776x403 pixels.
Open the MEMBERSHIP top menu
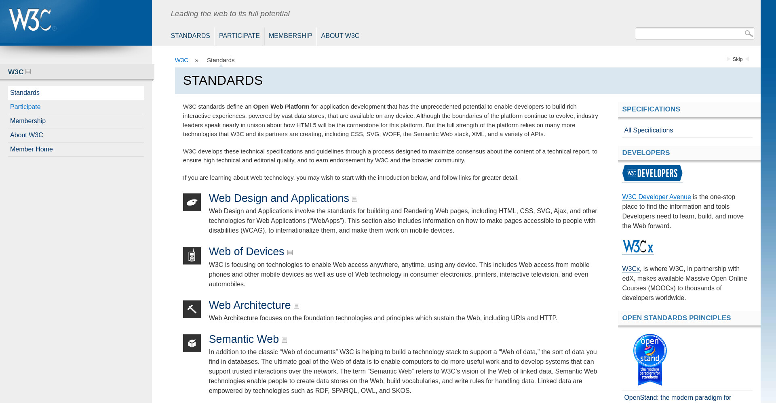[290, 36]
